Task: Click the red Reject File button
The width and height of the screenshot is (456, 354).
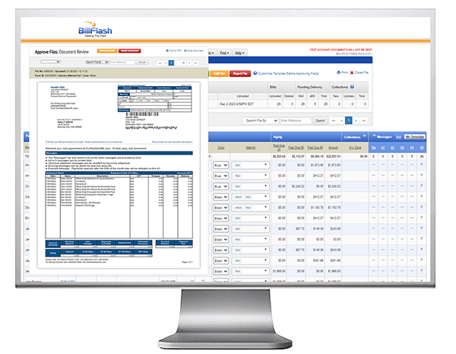Action: pos(240,73)
